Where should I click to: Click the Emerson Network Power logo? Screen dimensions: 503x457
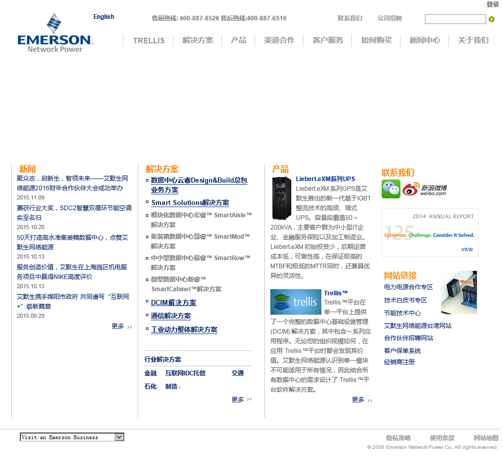55,33
